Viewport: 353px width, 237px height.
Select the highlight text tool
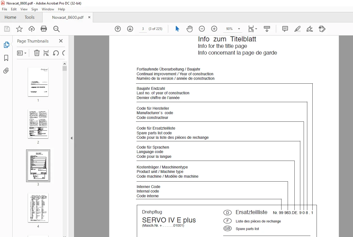[x=297, y=29]
